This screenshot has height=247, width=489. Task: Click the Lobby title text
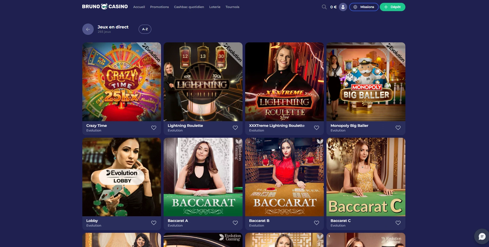tap(92, 221)
